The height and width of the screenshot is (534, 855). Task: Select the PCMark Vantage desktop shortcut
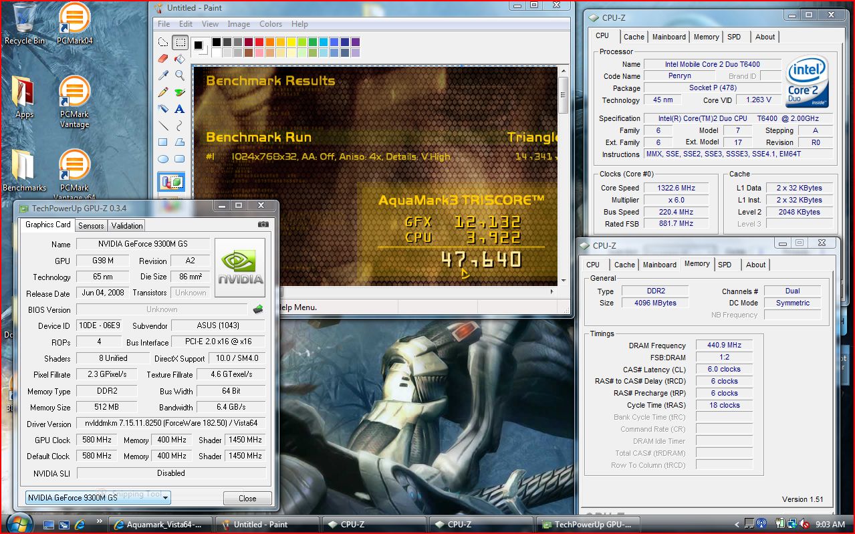[x=75, y=102]
